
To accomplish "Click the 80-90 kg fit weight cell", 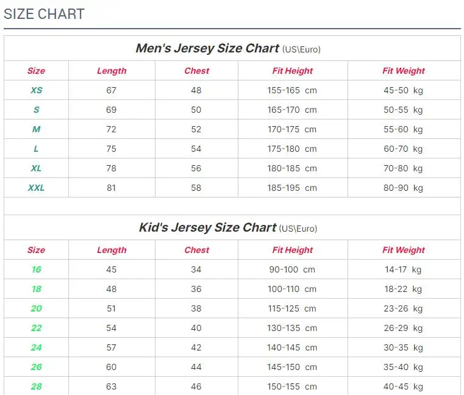I will click(403, 188).
